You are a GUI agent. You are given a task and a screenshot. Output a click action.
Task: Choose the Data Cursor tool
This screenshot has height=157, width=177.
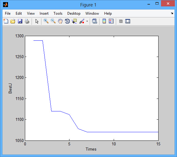(74, 21)
